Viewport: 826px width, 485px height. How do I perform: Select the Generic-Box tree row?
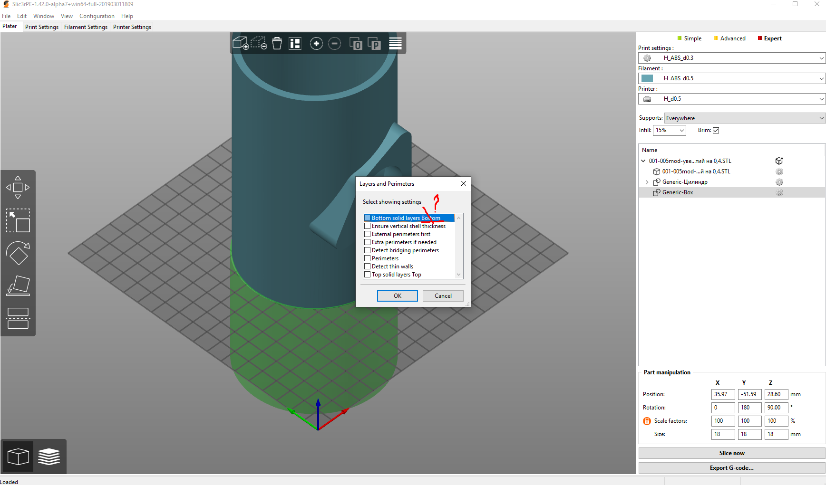(732, 192)
